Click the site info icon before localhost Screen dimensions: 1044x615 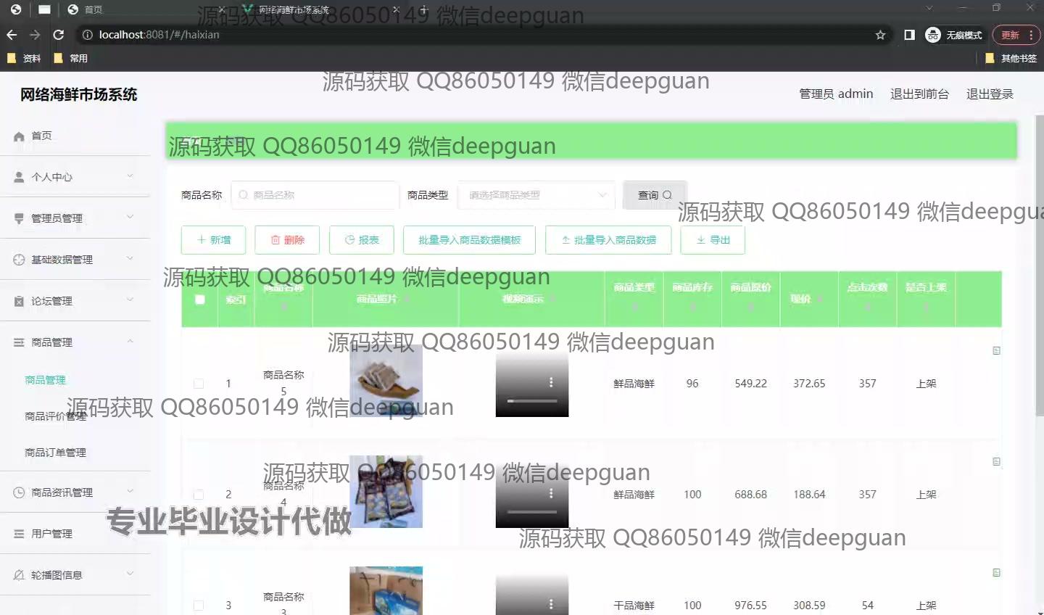coord(87,35)
